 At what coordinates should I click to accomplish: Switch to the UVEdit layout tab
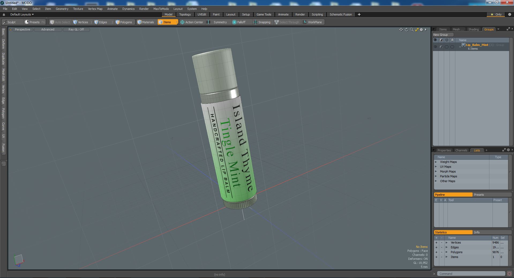(x=202, y=14)
